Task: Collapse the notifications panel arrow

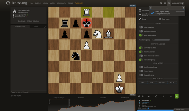Action: tap(167, 8)
